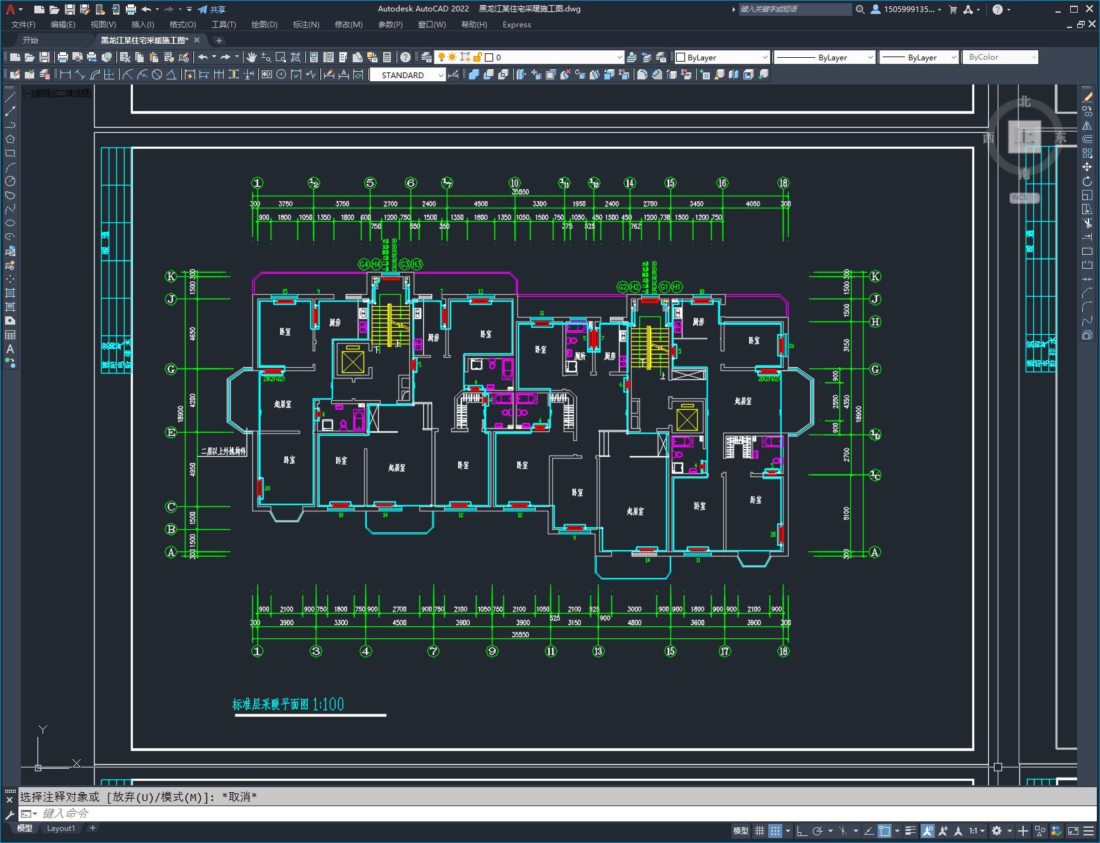
Task: Click the keyword search box in title bar
Action: coord(795,10)
